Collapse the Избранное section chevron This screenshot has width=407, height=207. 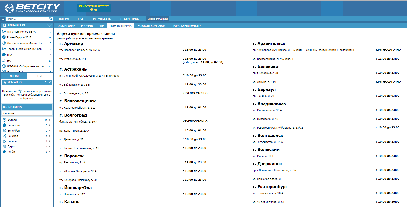[x=49, y=82]
